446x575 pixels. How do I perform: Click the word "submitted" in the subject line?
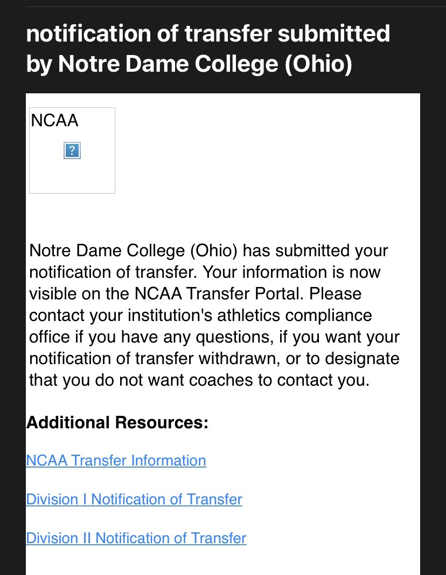[x=333, y=33]
